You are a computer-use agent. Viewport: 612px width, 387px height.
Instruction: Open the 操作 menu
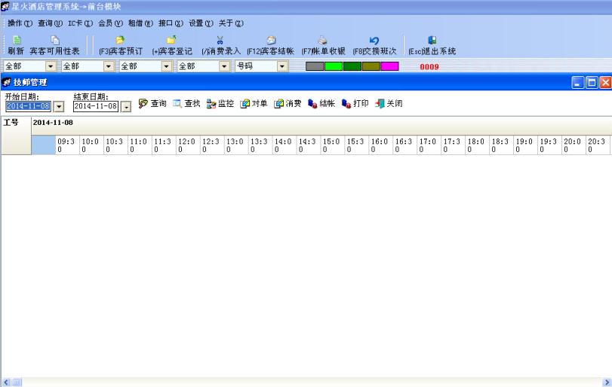20,23
